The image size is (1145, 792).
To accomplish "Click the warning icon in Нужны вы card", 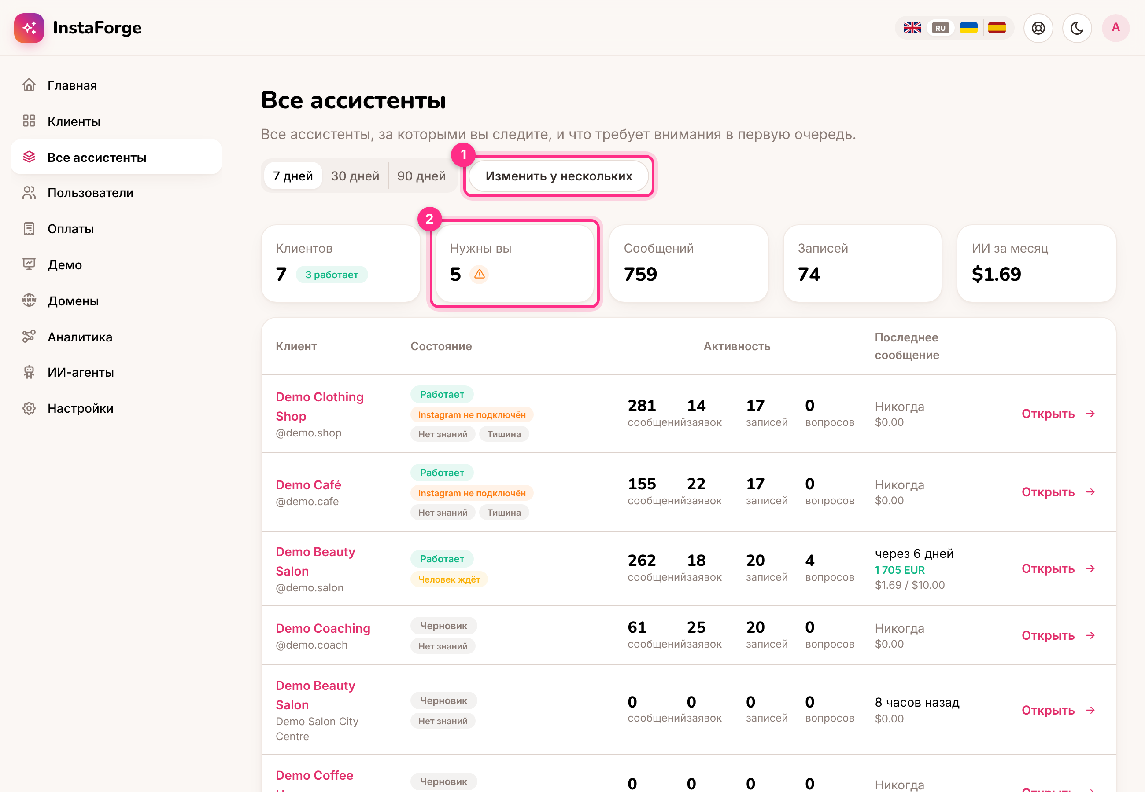I will [480, 274].
